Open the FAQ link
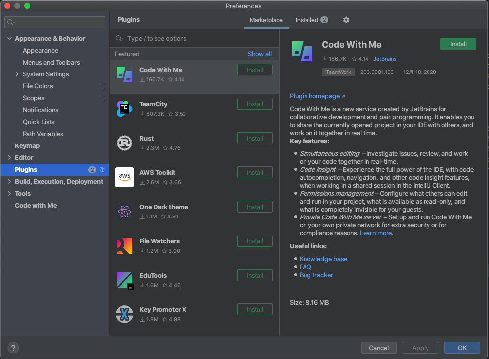489x359 pixels. coord(306,267)
